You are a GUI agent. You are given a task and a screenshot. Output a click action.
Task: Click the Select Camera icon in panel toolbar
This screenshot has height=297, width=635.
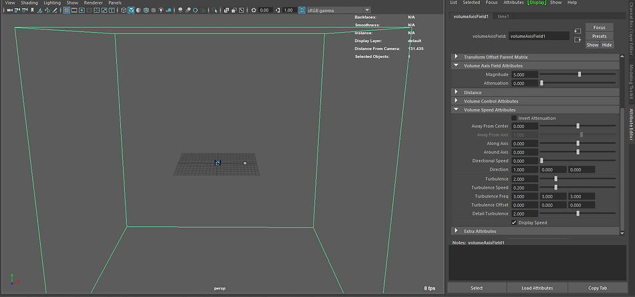click(9, 10)
